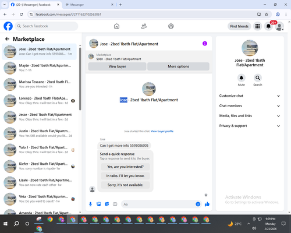The width and height of the screenshot is (291, 233).
Task: Go to the Home feed icon
Action: click(x=116, y=26)
